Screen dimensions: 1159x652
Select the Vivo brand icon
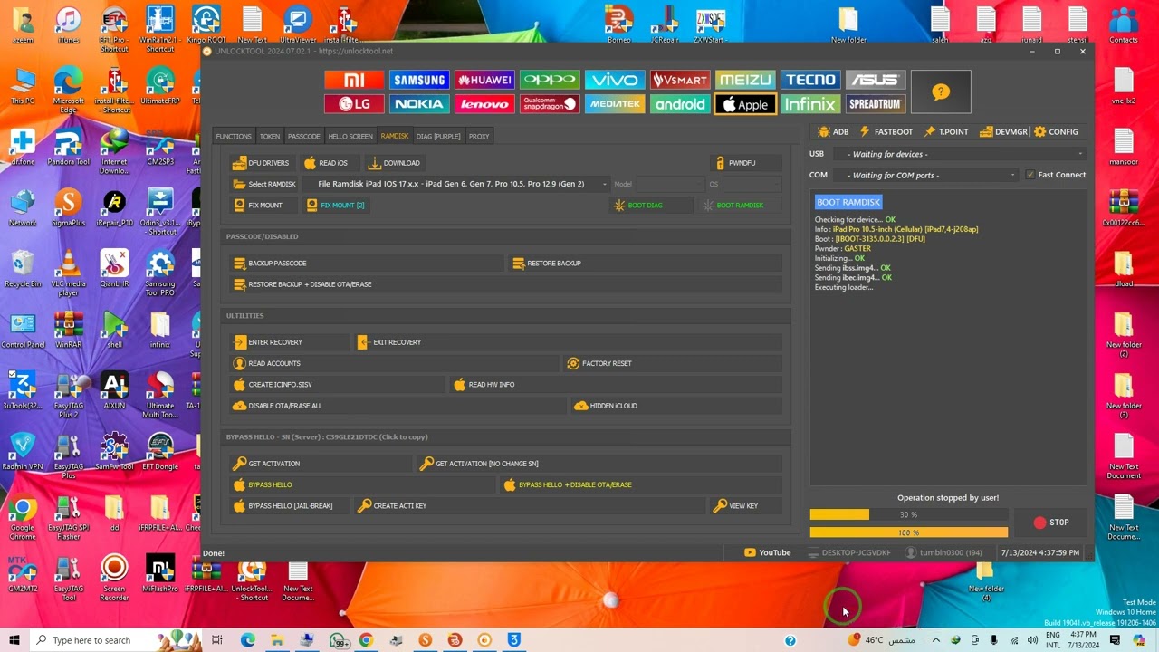point(615,81)
